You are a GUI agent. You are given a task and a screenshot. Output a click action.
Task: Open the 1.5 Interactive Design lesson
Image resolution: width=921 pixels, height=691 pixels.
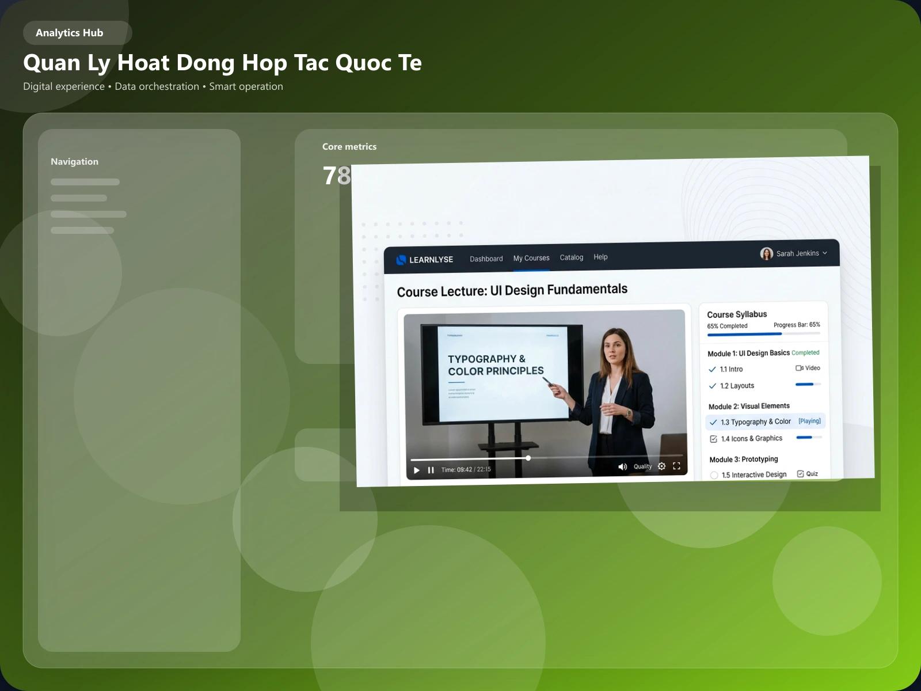[754, 475]
